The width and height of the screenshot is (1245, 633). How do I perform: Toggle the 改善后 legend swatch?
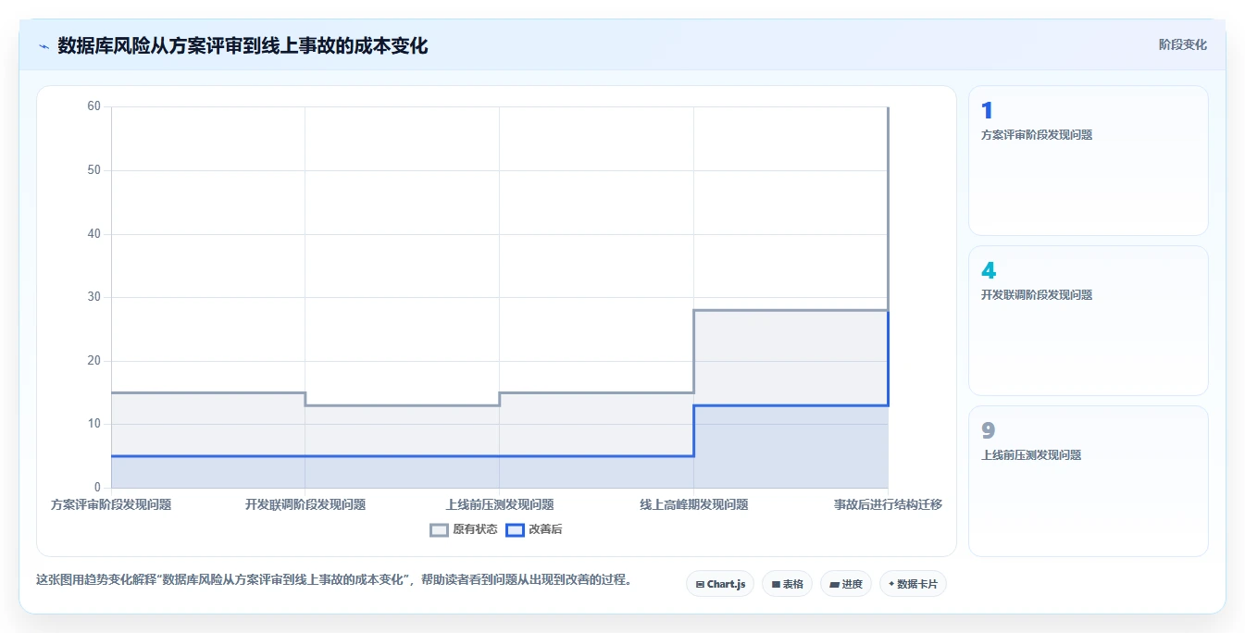(515, 530)
